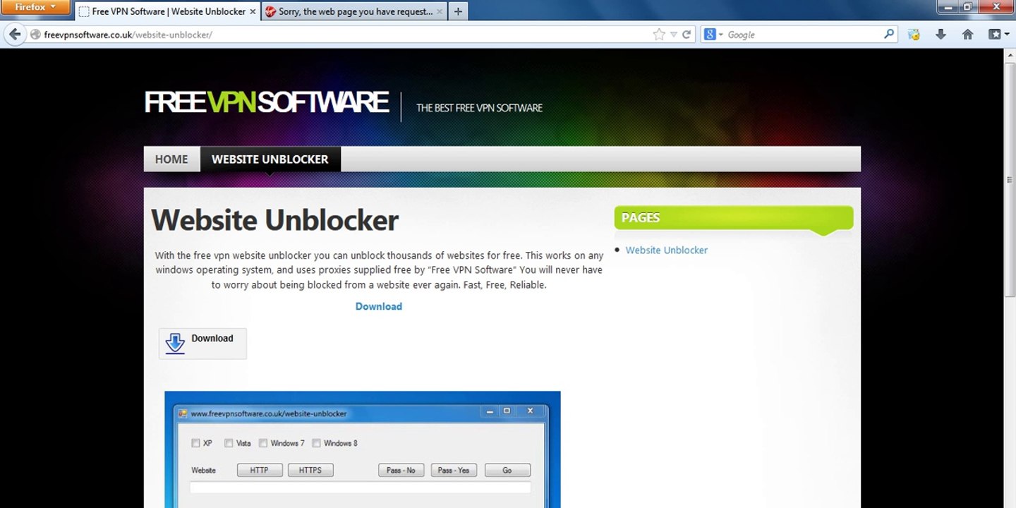Go back with the Firefox back arrow
This screenshot has width=1016, height=508.
click(14, 35)
